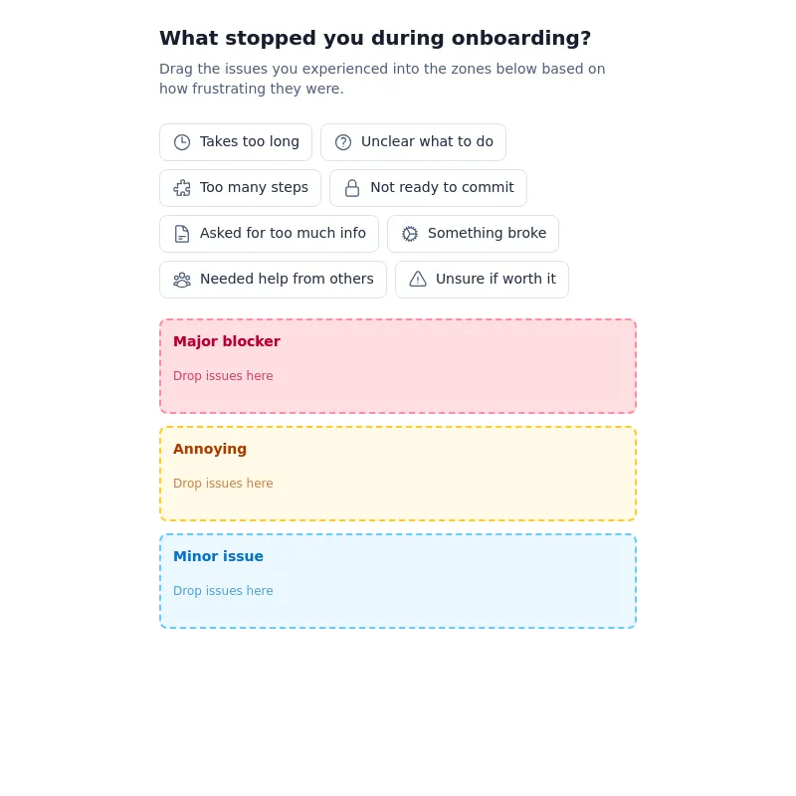Select the 'Needed help from others' issue chip
The height and width of the screenshot is (796, 796).
click(x=273, y=279)
